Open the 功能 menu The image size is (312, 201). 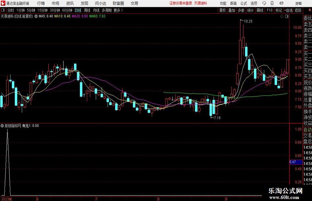(x=223, y=3)
